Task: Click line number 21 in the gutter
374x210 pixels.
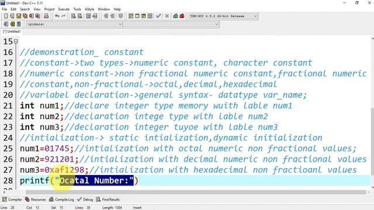Action: (x=8, y=106)
